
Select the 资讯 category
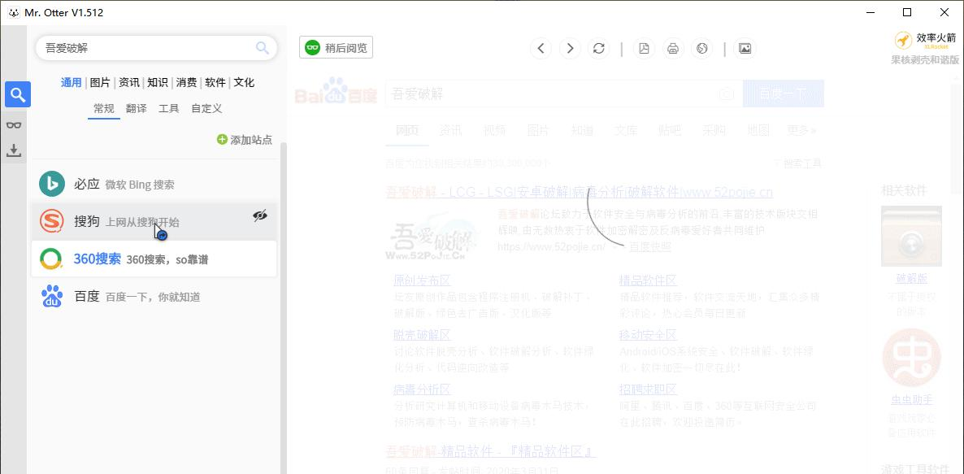point(128,82)
